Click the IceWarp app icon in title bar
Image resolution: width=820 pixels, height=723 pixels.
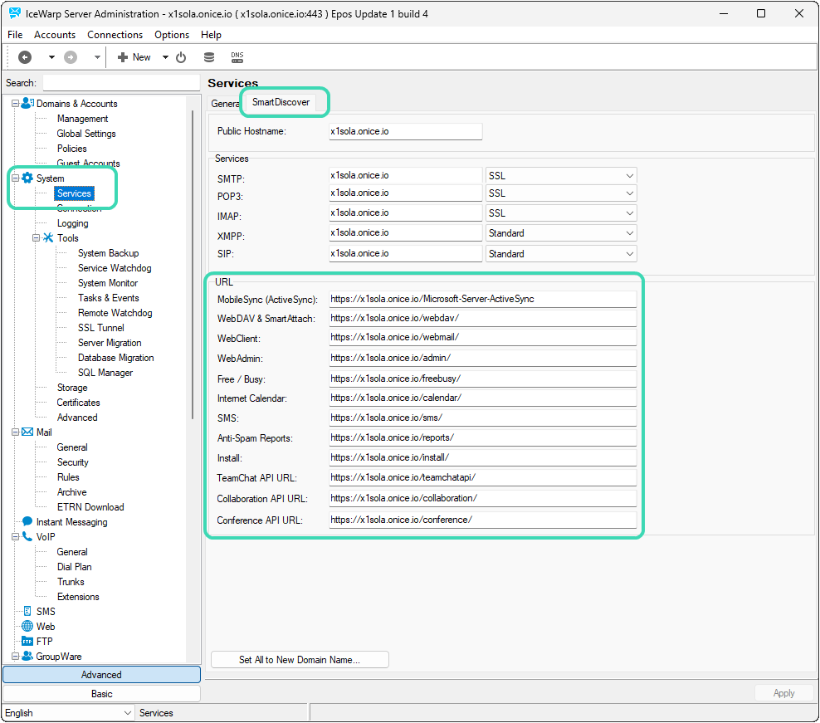click(x=15, y=13)
